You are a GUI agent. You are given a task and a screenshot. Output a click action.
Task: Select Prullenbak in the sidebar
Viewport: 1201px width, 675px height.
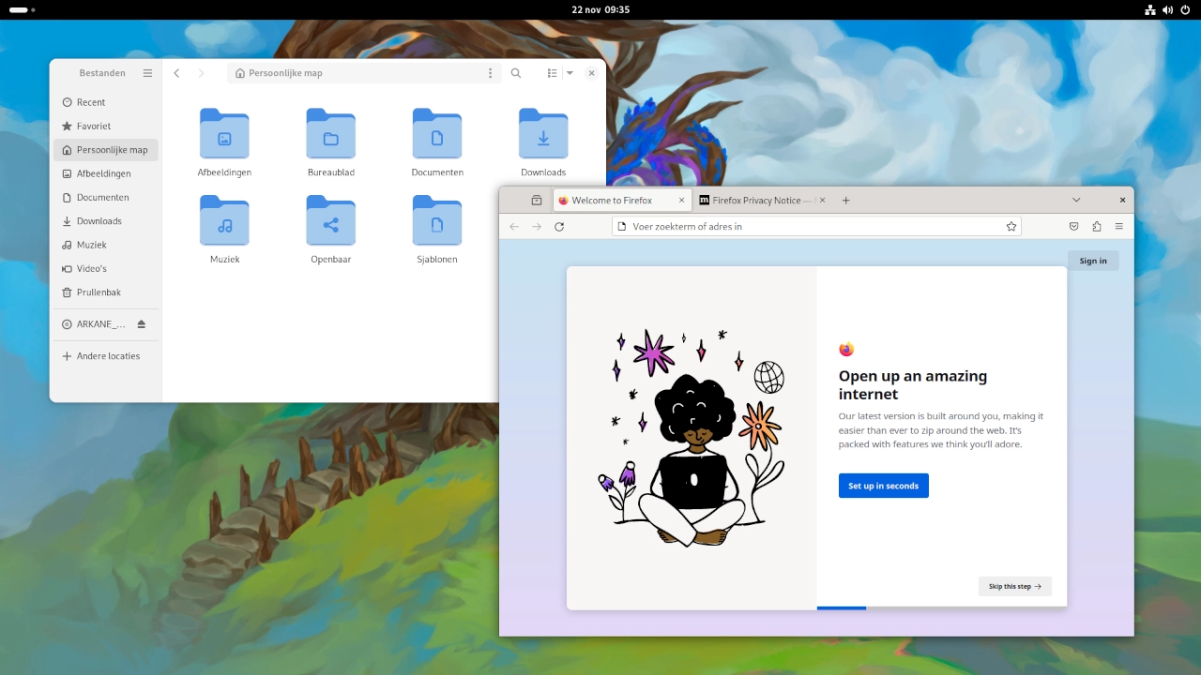(99, 292)
